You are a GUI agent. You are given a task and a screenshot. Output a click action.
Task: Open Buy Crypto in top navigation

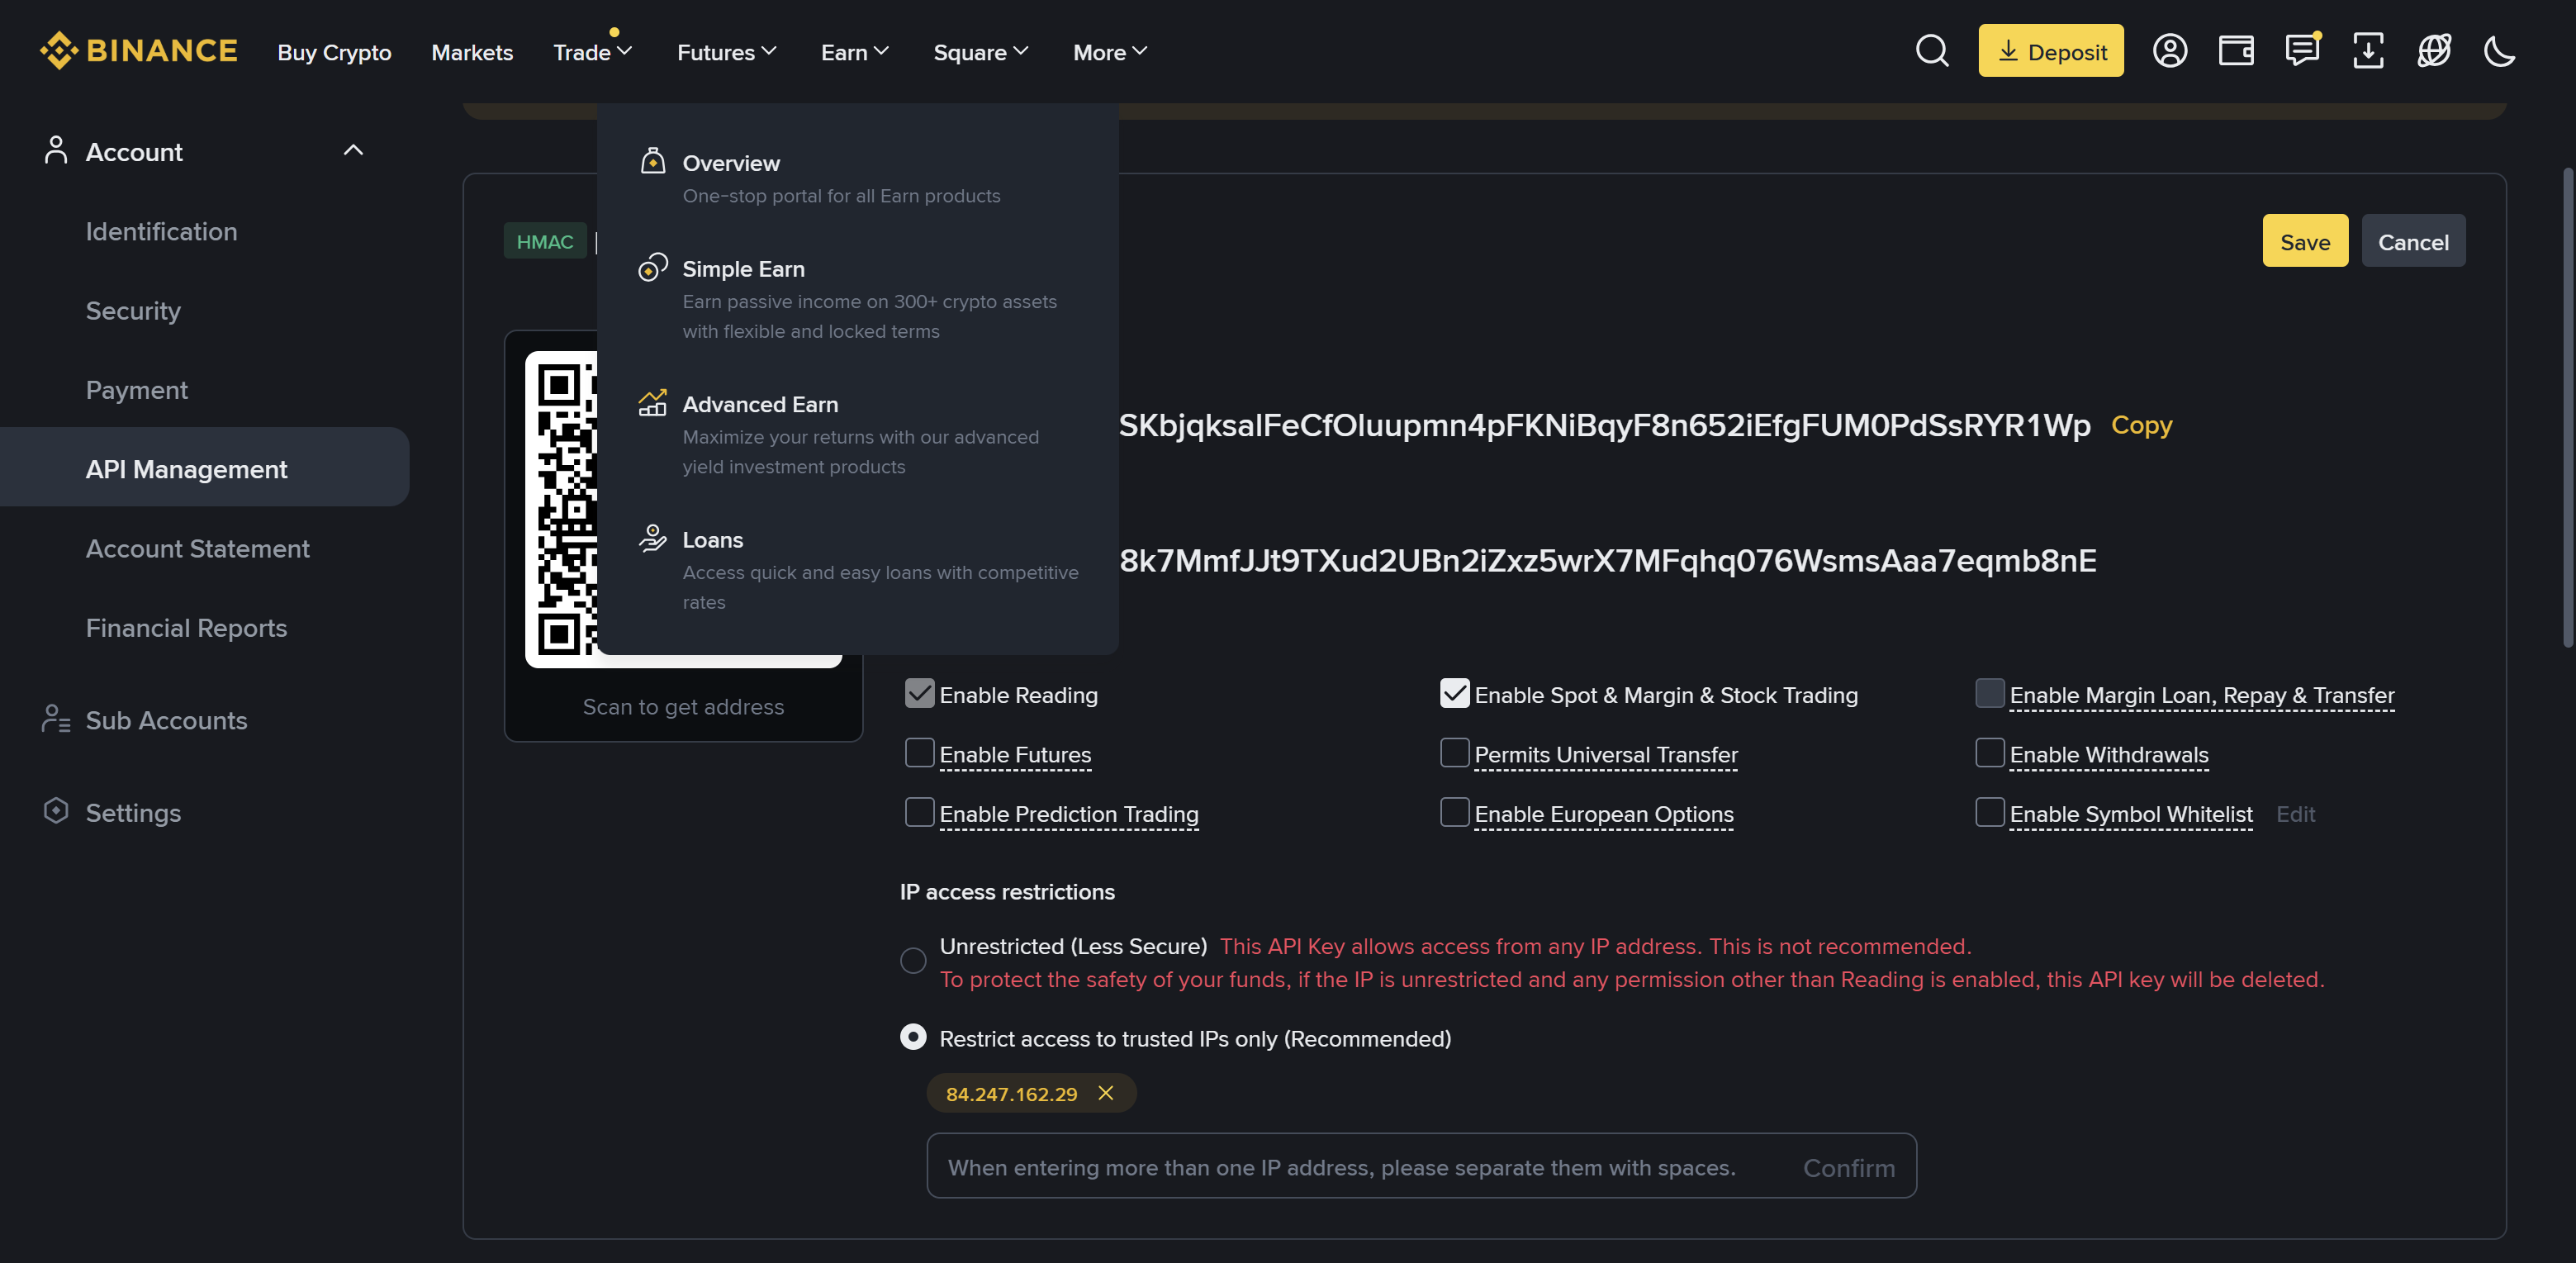(x=334, y=52)
